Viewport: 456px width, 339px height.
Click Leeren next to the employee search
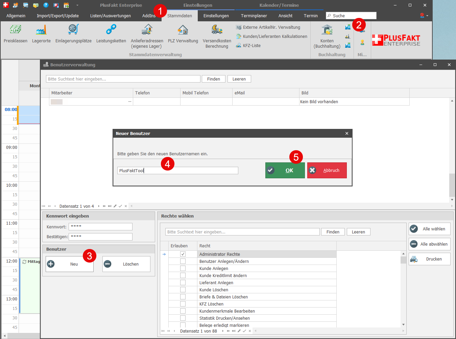click(x=239, y=79)
